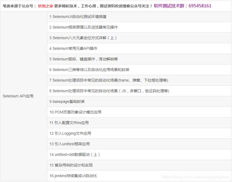Click row 11 引入配置文件ini应用

(139, 123)
